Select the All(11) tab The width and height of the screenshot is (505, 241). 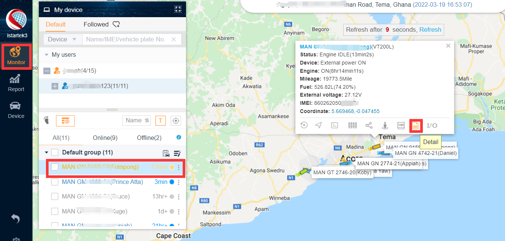tap(61, 138)
